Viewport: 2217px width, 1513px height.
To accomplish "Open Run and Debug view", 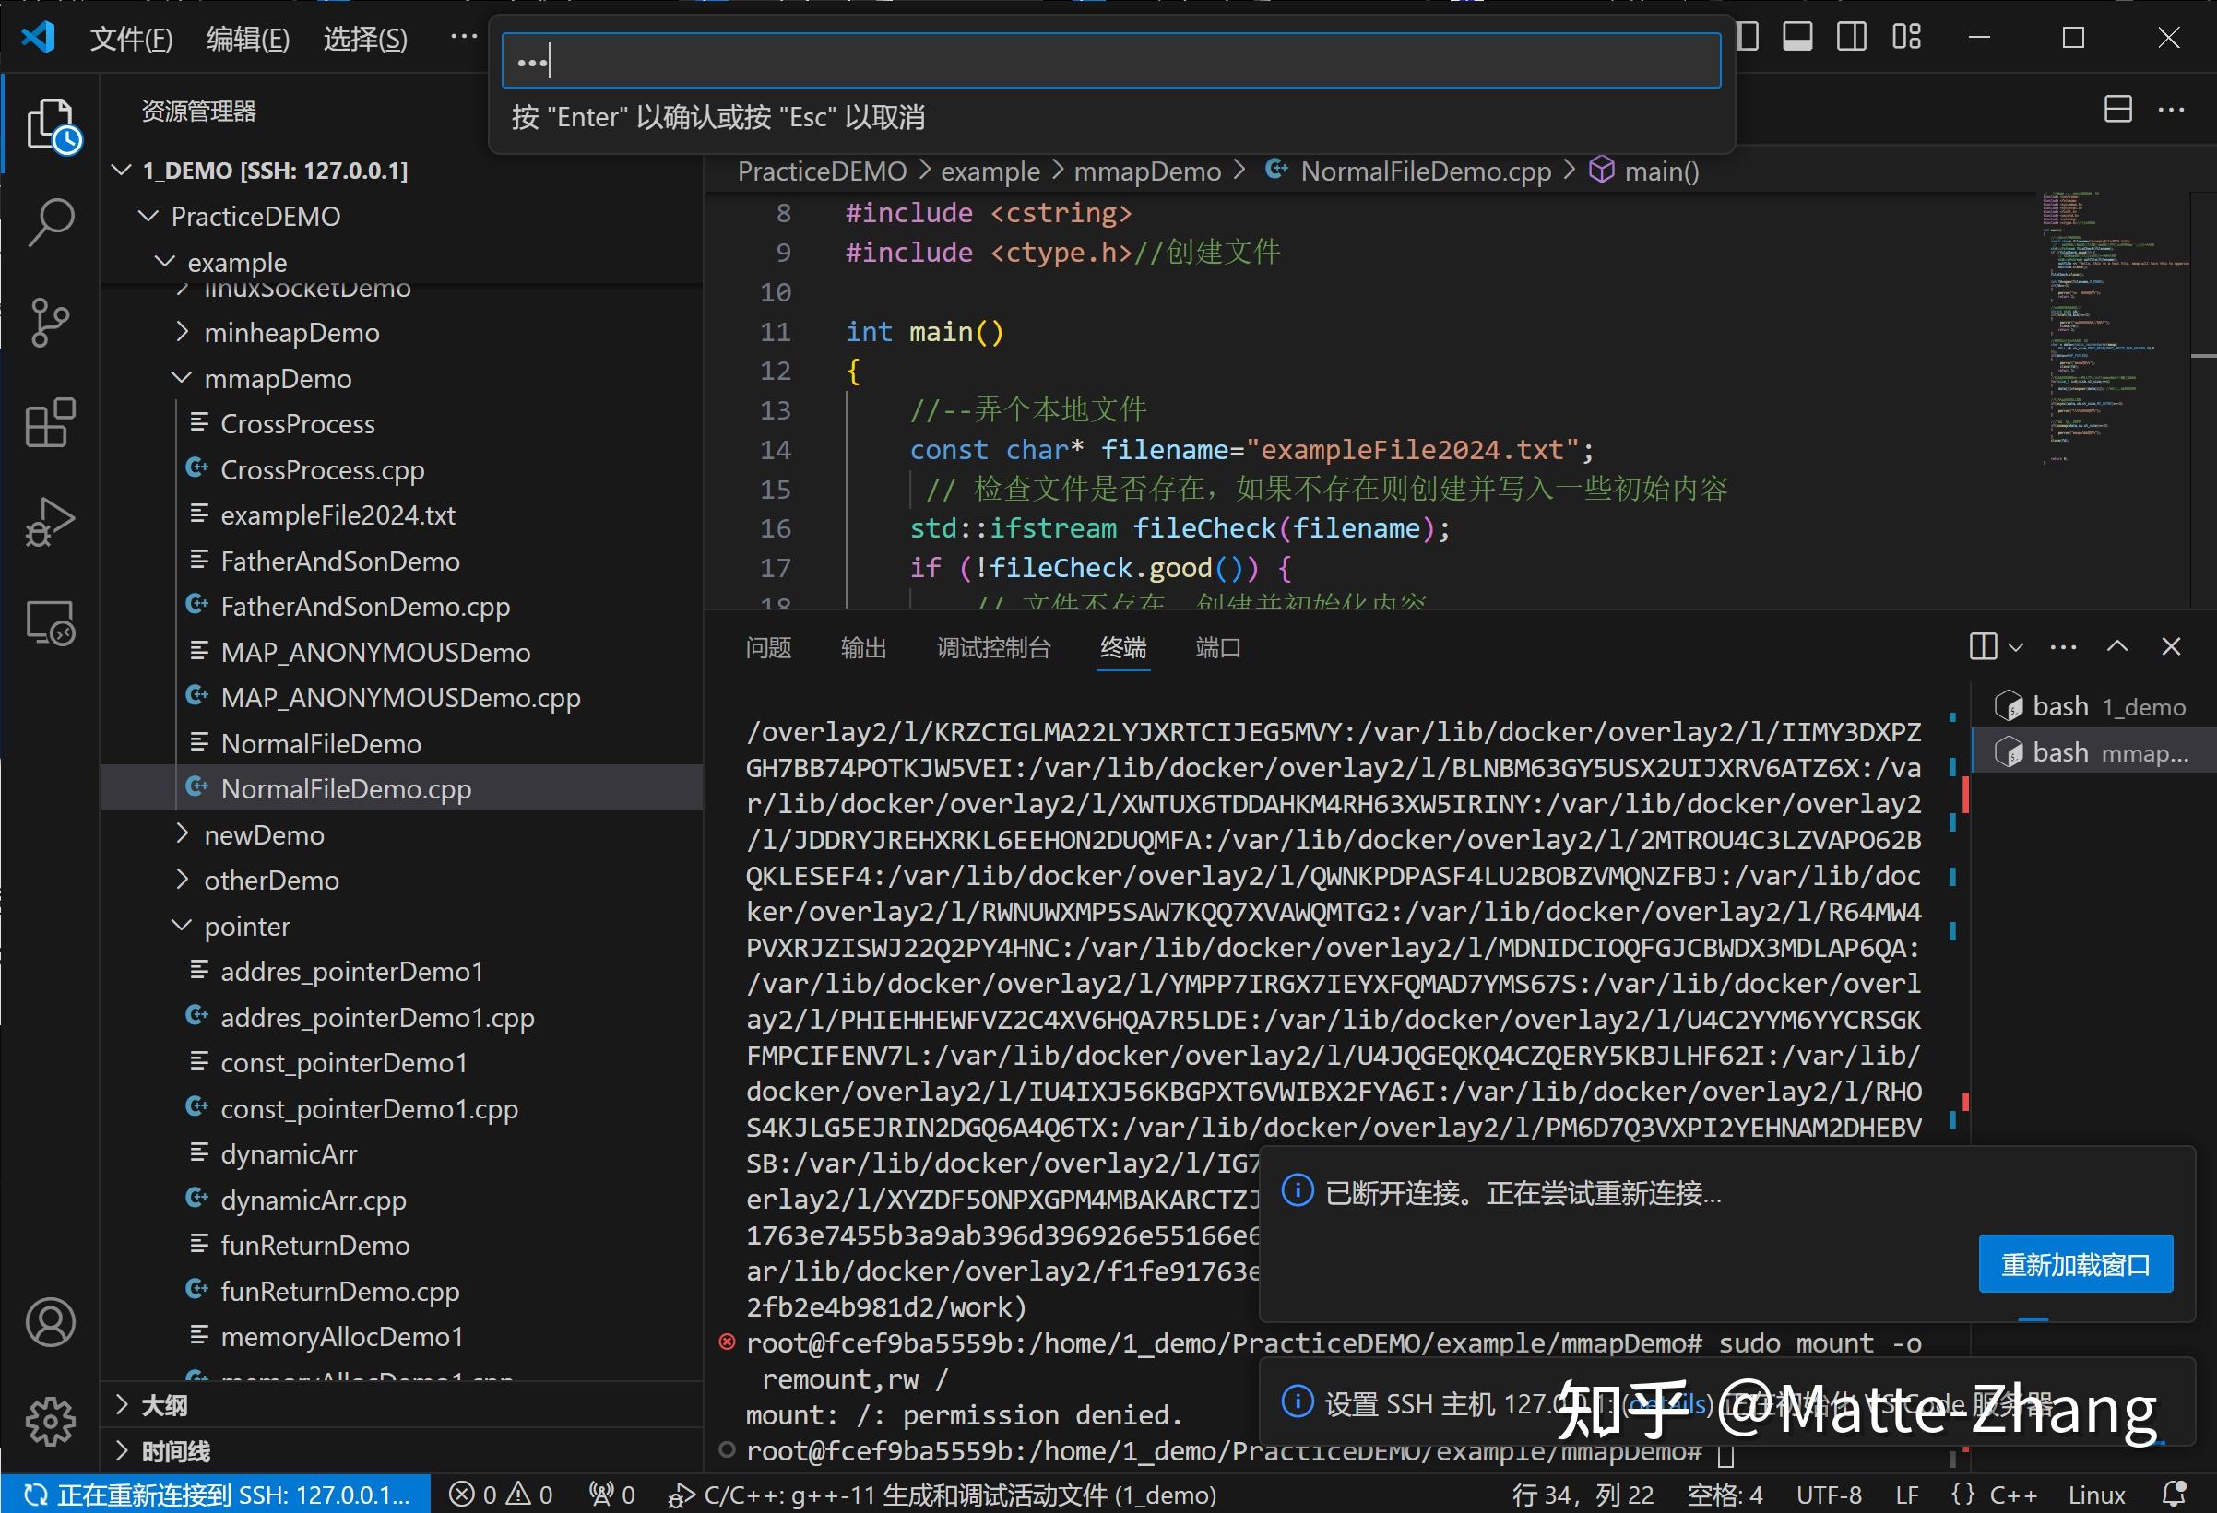I will pos(51,522).
